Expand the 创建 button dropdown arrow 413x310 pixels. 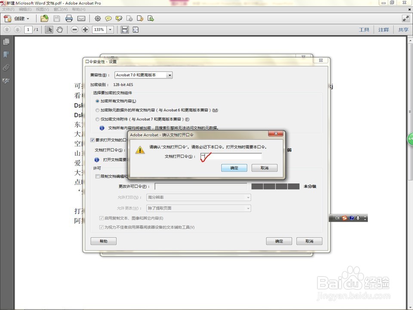pyautogui.click(x=28, y=19)
